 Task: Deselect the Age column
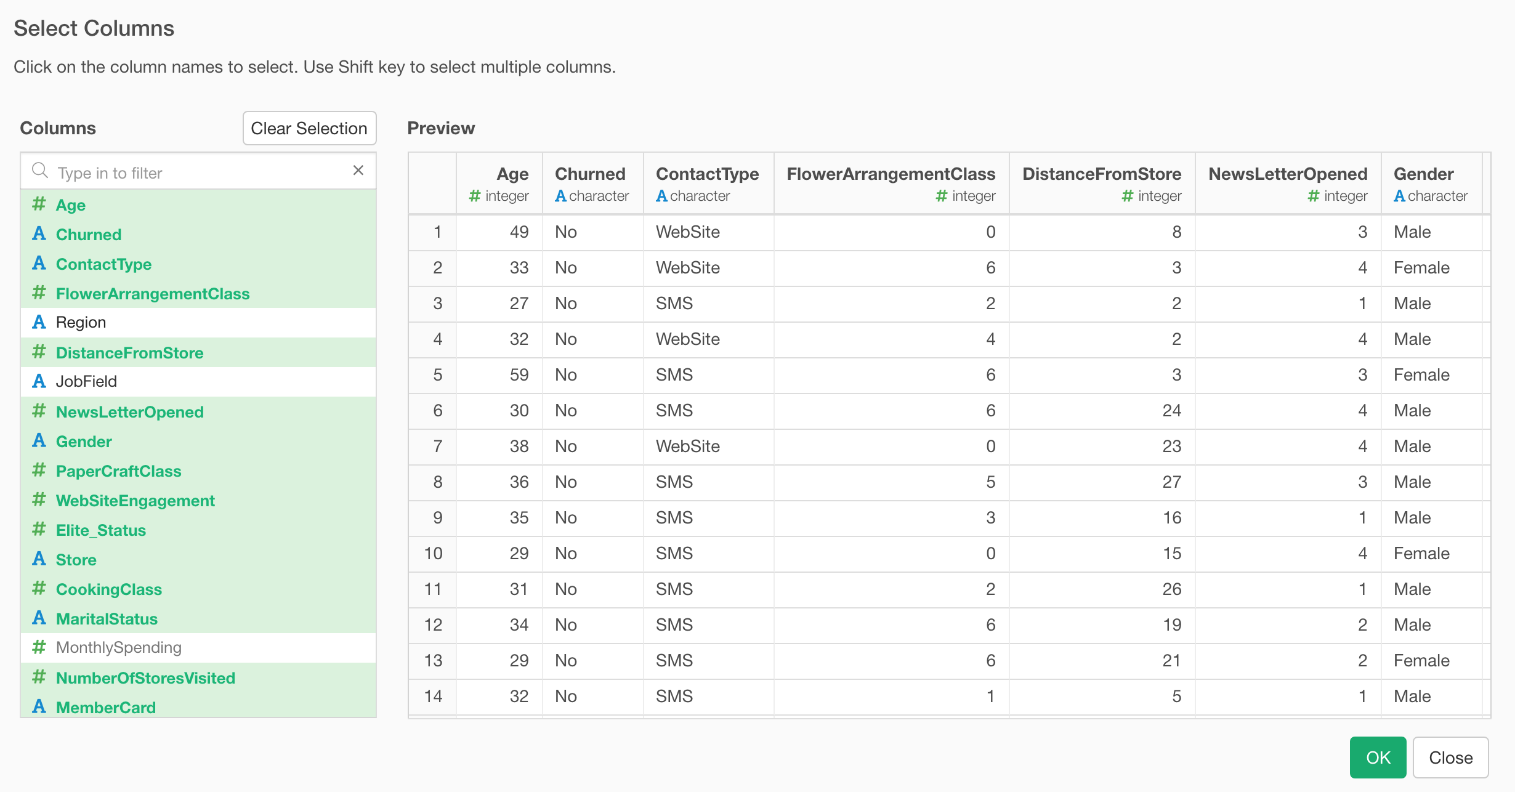[x=70, y=204]
